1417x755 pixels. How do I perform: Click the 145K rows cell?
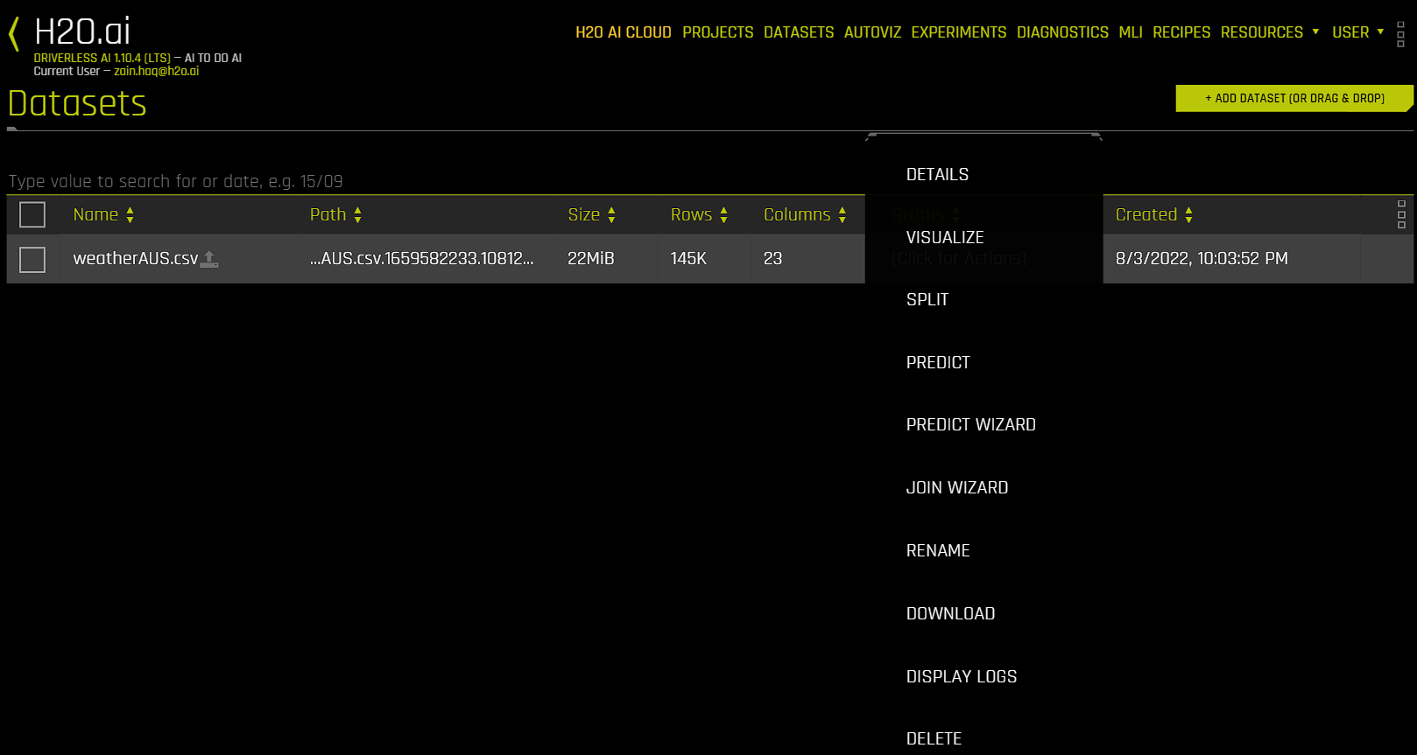coord(688,259)
